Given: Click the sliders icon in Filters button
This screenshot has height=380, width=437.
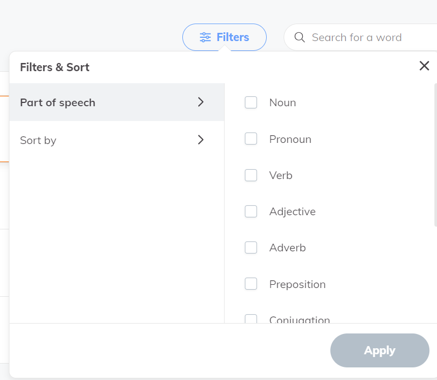Looking at the screenshot, I should 205,37.
